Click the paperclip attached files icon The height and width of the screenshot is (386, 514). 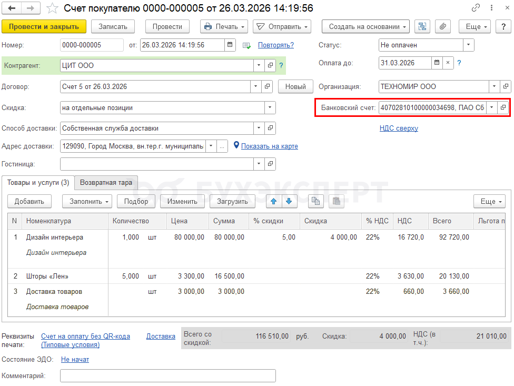[x=442, y=26]
